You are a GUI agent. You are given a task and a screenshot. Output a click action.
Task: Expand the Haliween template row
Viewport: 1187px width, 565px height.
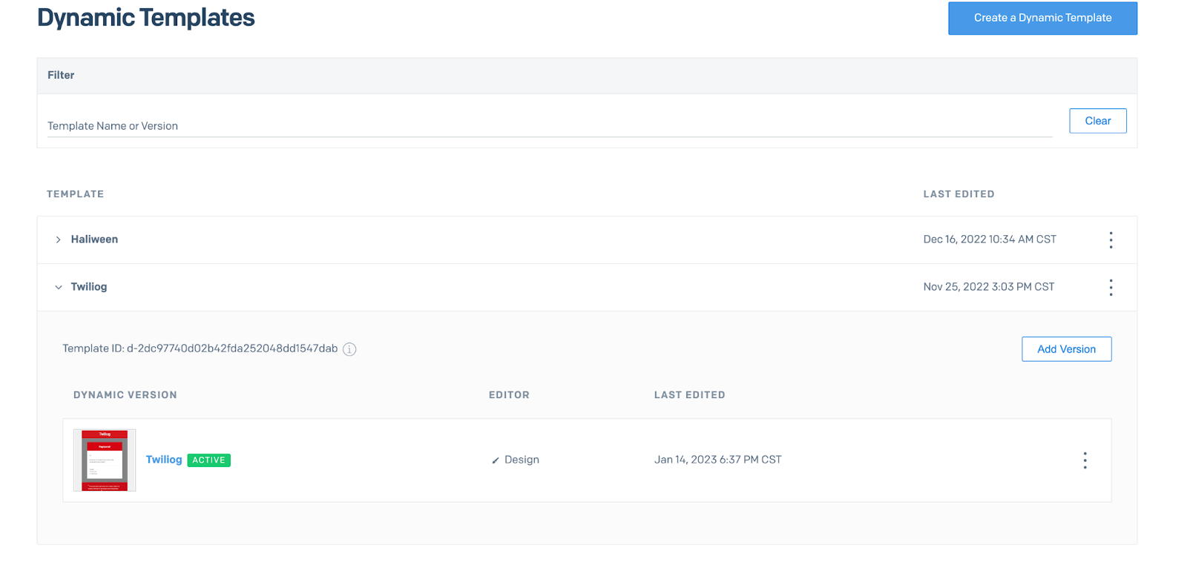coord(58,239)
